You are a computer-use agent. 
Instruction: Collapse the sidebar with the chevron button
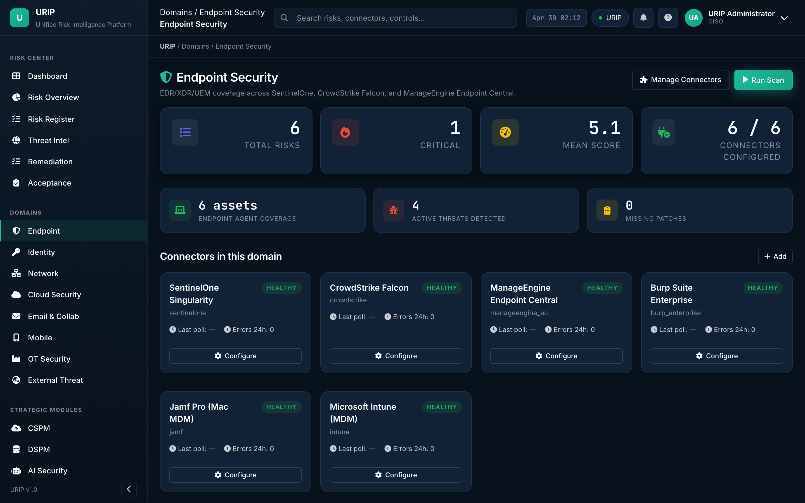click(129, 489)
